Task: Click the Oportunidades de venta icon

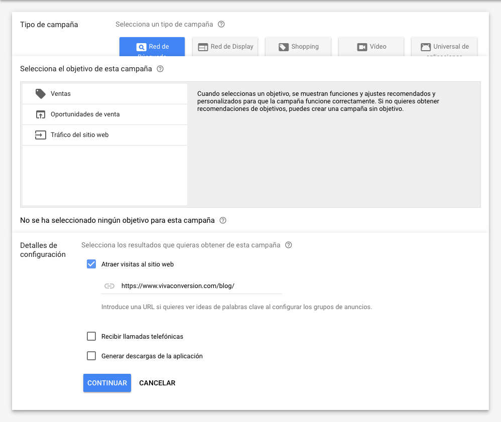Action: (x=41, y=114)
